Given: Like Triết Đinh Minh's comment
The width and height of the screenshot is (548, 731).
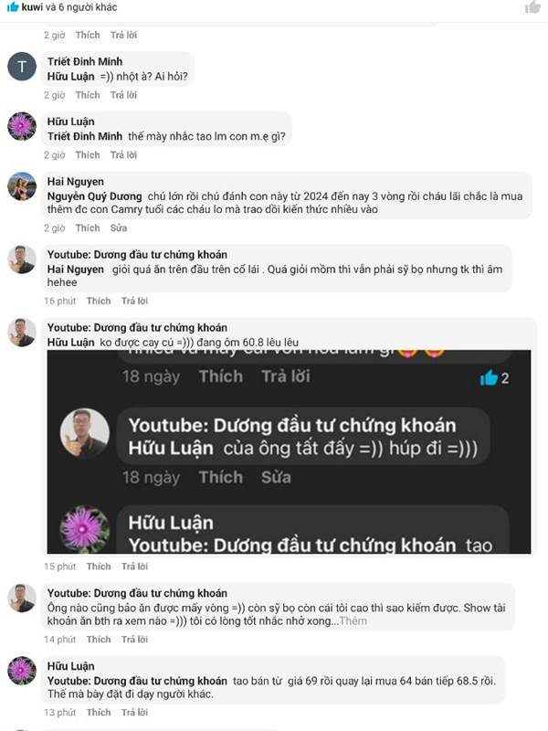Looking at the screenshot, I should 88,95.
